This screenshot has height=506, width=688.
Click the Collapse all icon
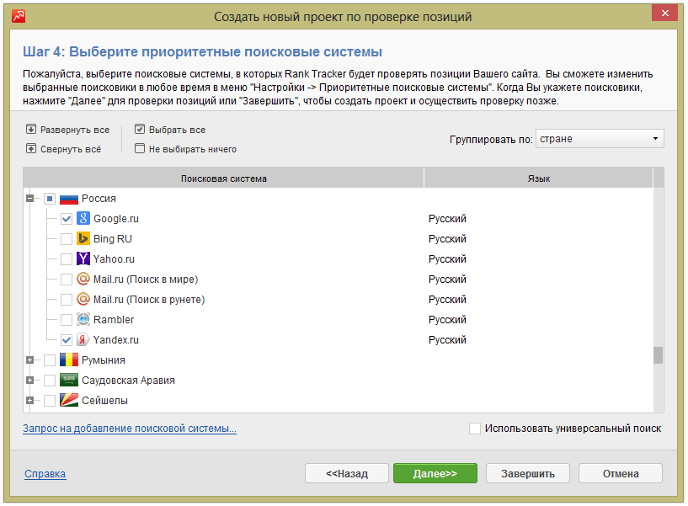(x=30, y=149)
